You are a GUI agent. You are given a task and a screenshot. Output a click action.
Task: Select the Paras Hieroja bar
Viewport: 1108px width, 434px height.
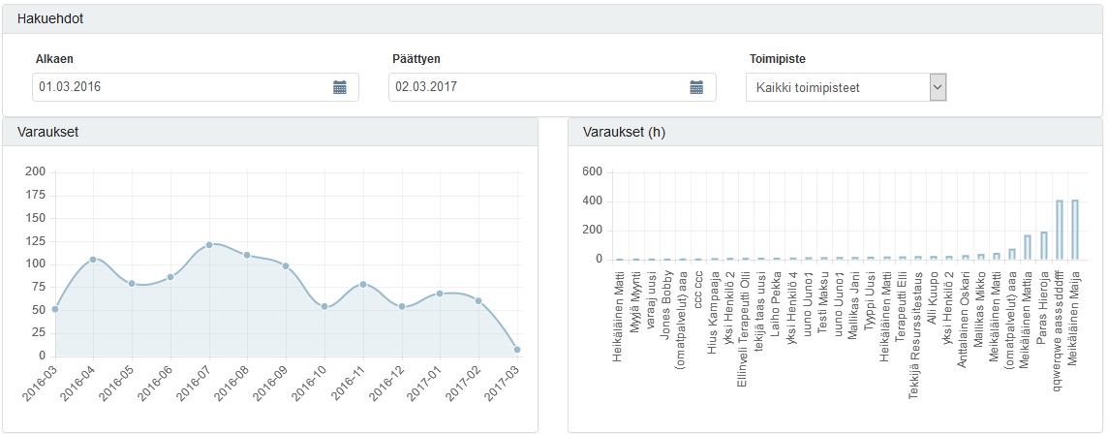coord(1044,246)
